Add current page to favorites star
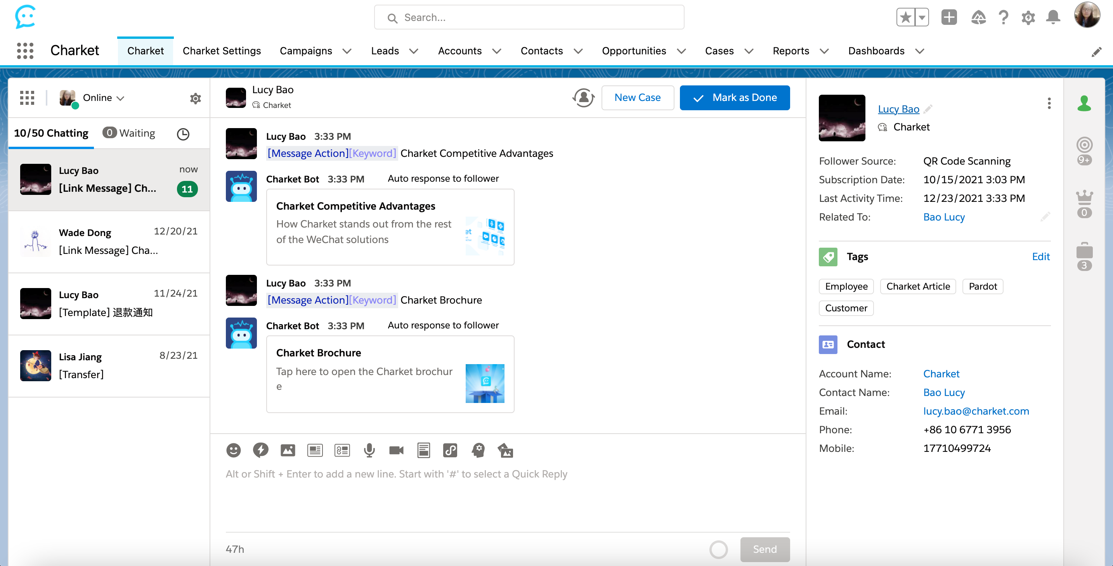Image resolution: width=1113 pixels, height=566 pixels. pyautogui.click(x=905, y=18)
